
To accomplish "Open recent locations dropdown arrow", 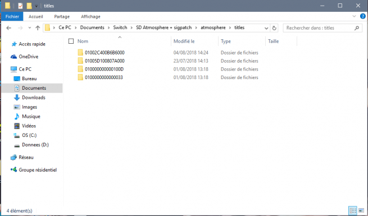I will 30,28.
